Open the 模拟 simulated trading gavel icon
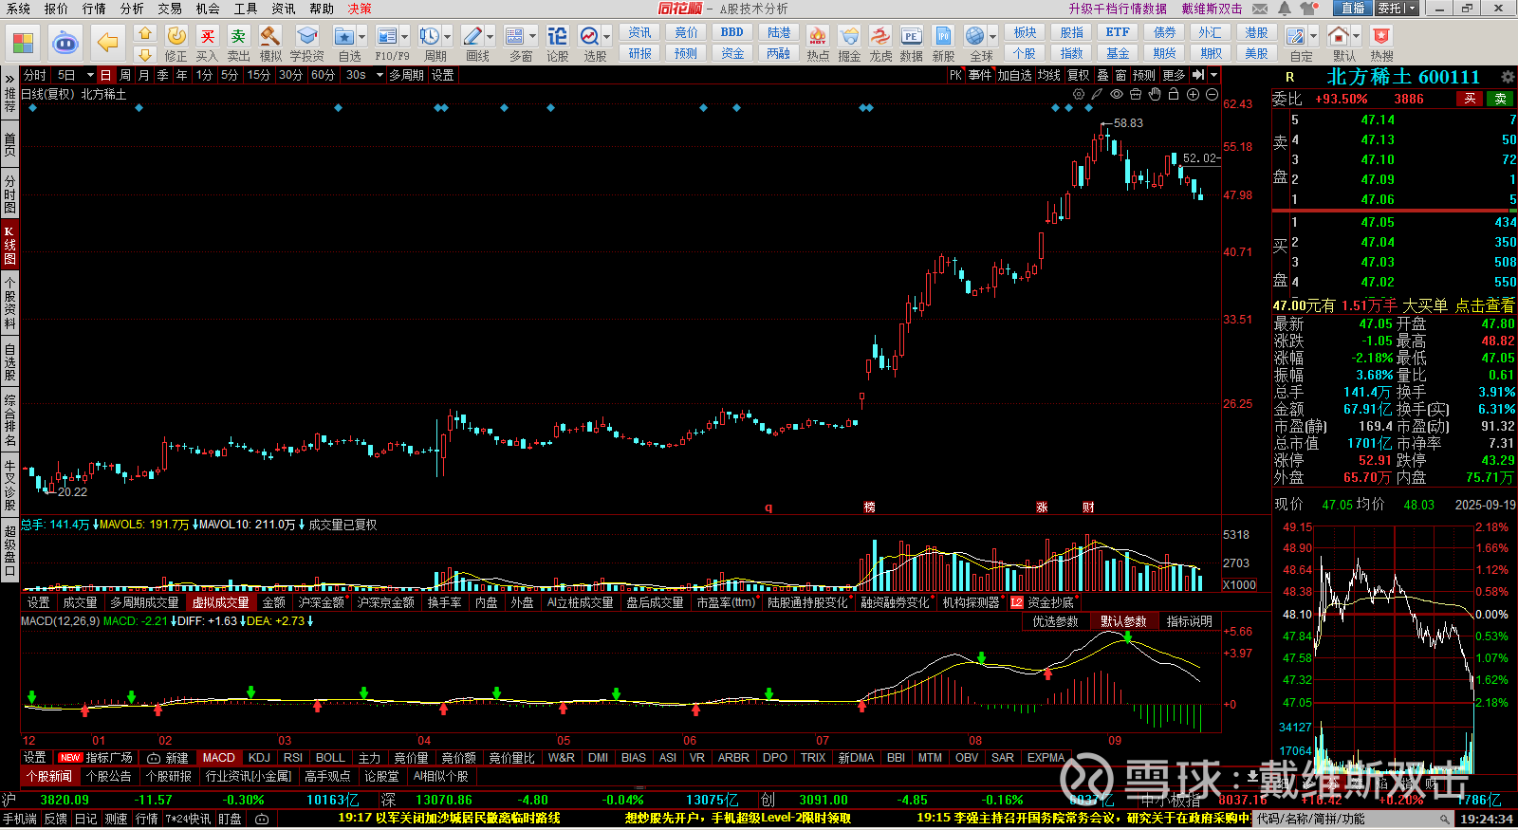Screen dimensions: 1518x830 [270, 36]
